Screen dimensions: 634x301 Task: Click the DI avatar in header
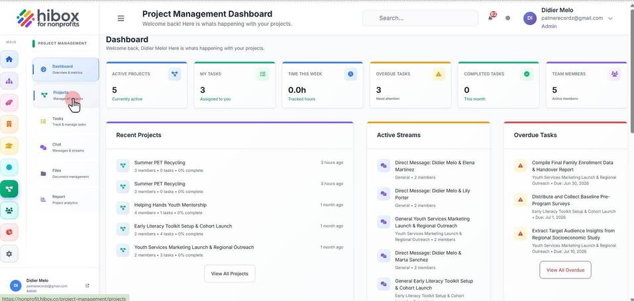pos(530,18)
